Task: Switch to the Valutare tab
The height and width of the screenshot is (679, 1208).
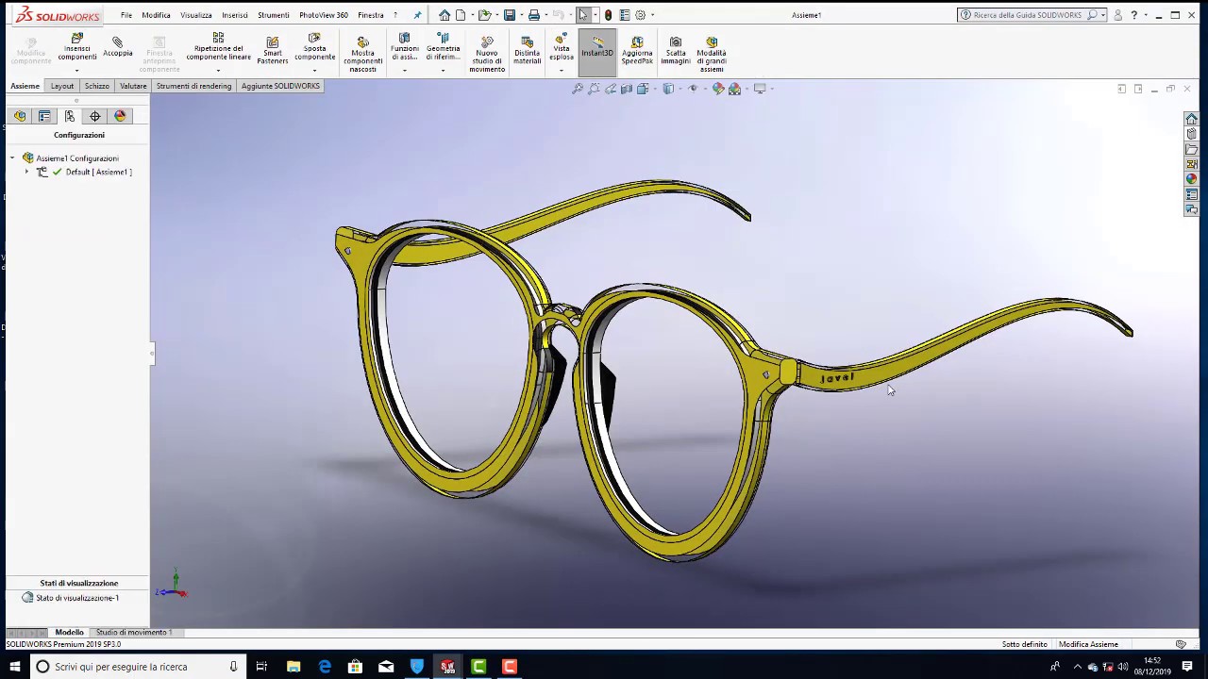Action: pyautogui.click(x=133, y=86)
